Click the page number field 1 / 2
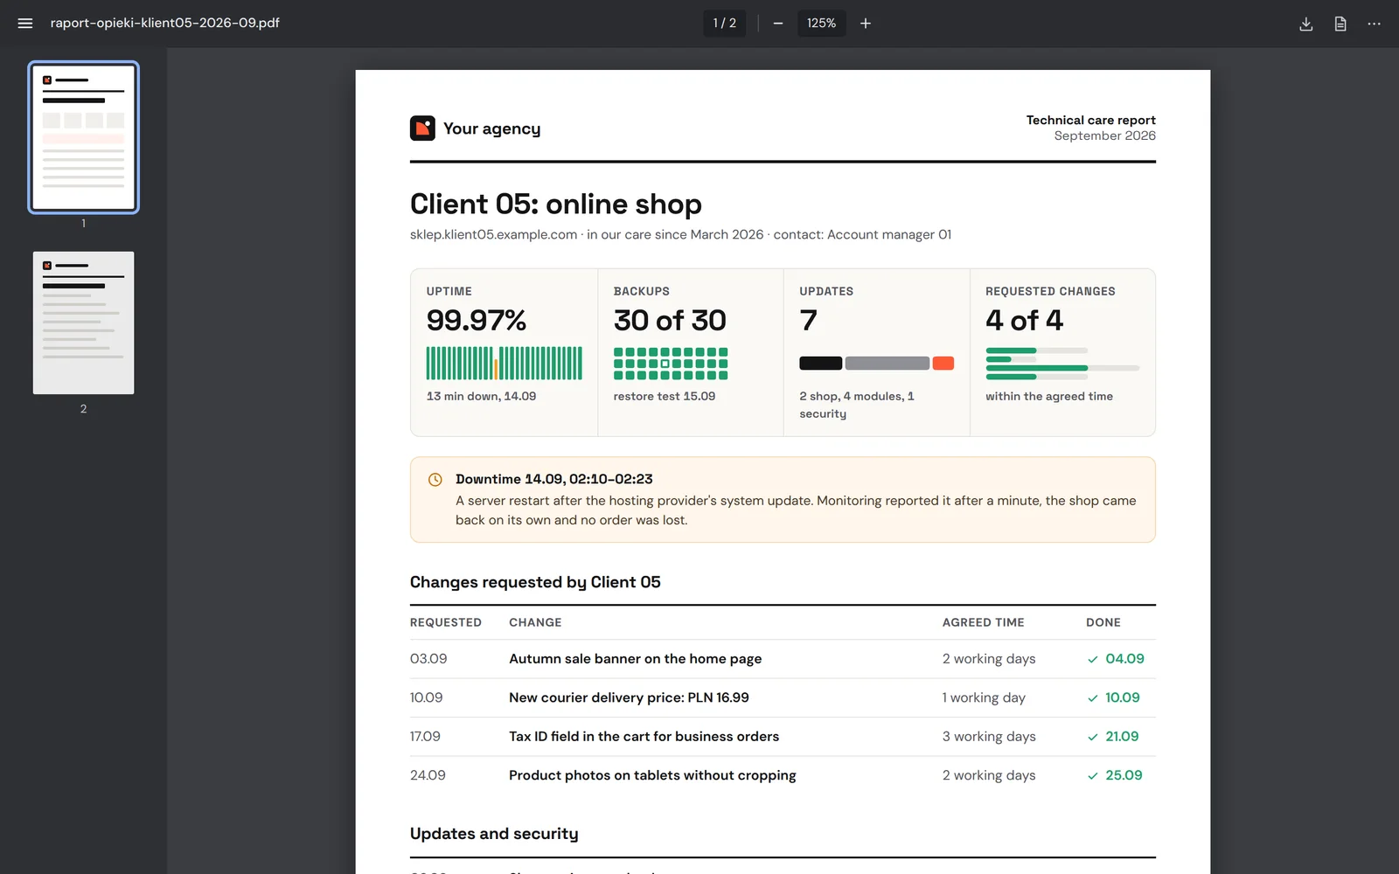This screenshot has width=1399, height=874. [x=725, y=24]
